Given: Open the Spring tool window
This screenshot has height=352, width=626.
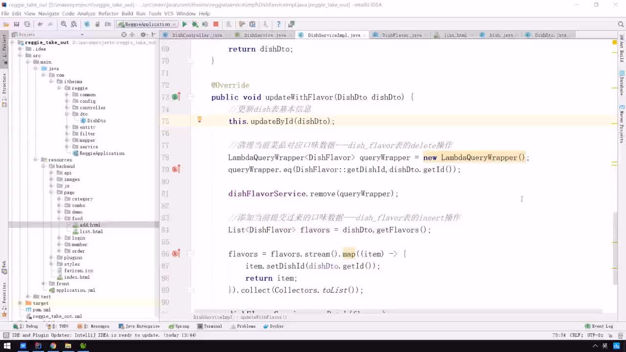Looking at the screenshot, I should (x=179, y=326).
